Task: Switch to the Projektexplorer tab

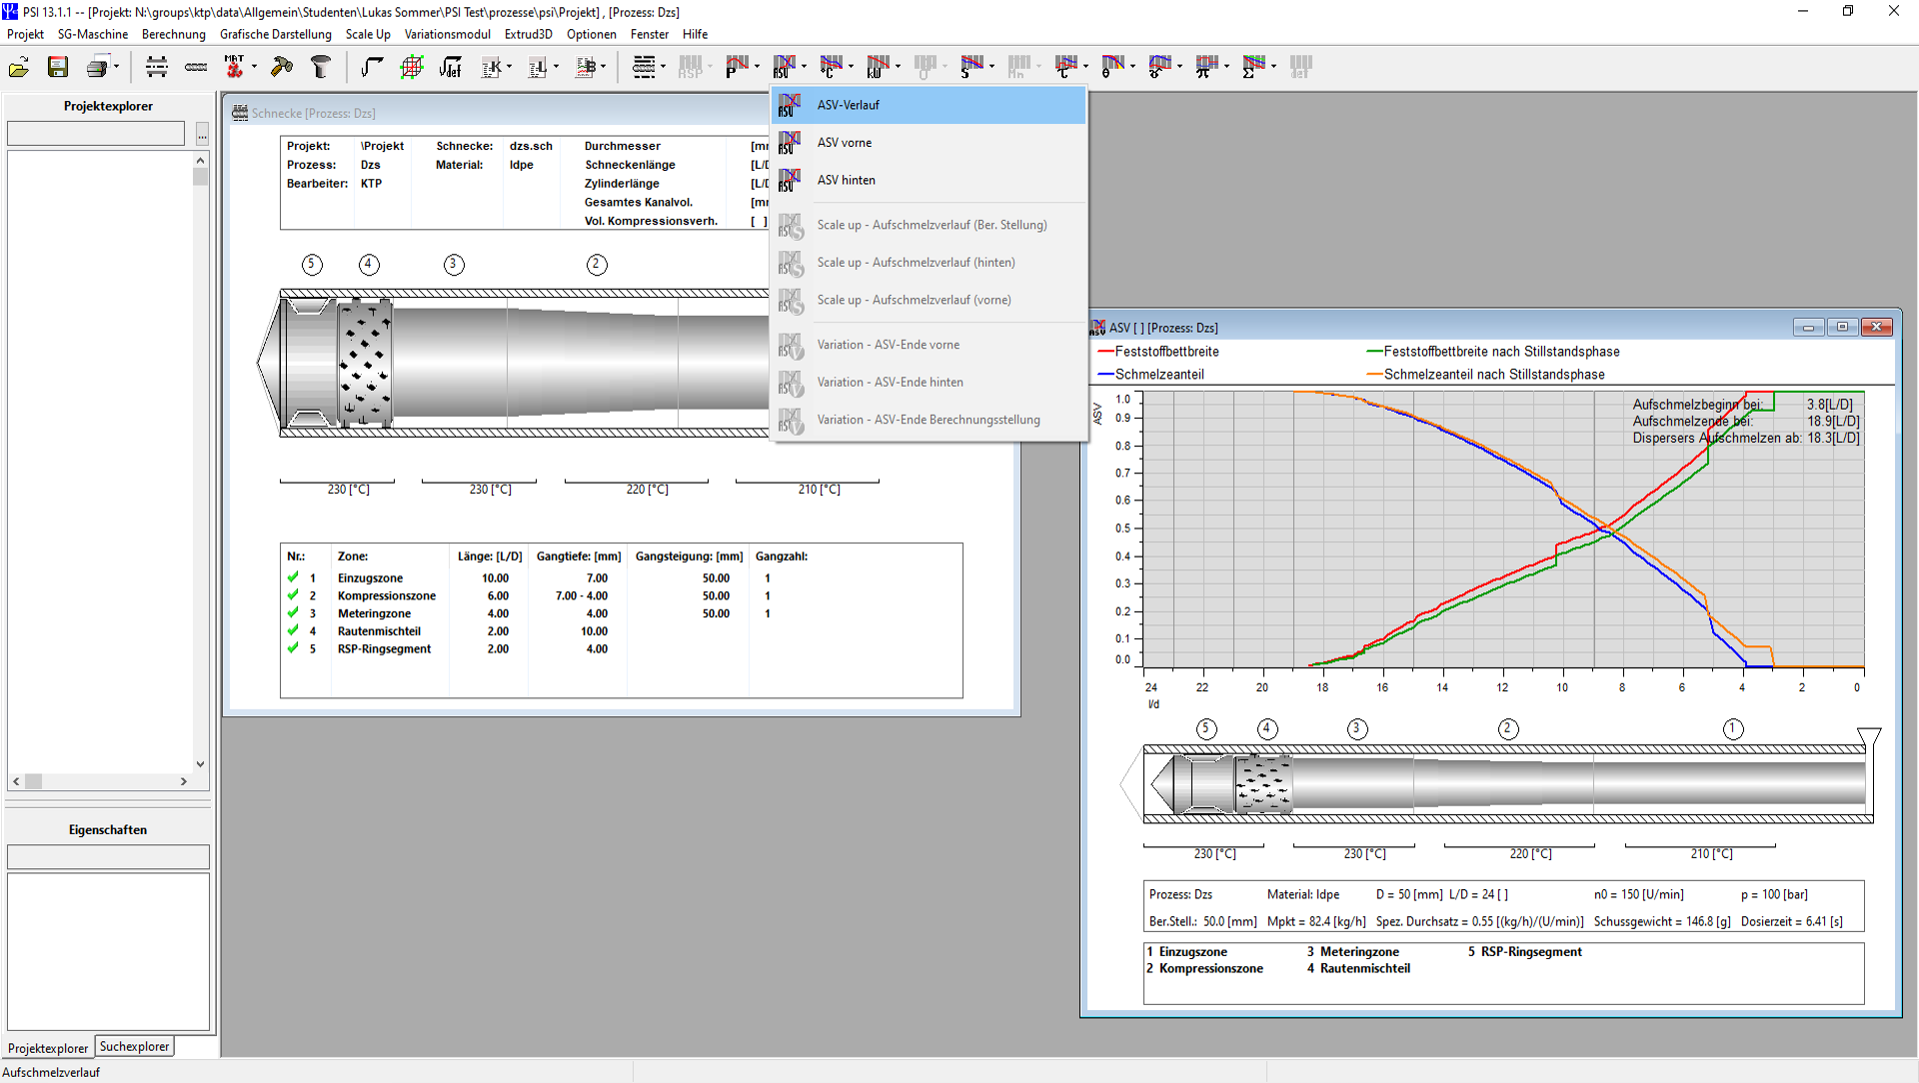Action: coord(48,1048)
